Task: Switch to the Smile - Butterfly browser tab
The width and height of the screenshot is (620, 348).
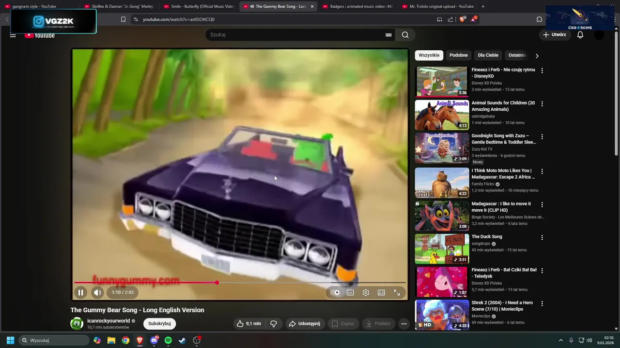Action: 199,6
